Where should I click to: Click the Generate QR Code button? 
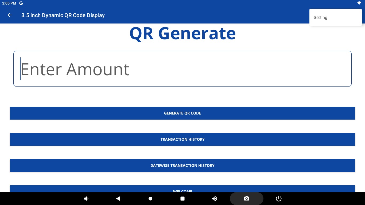click(x=183, y=113)
